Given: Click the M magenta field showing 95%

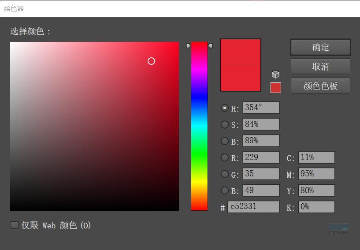Looking at the screenshot, I should click(316, 174).
